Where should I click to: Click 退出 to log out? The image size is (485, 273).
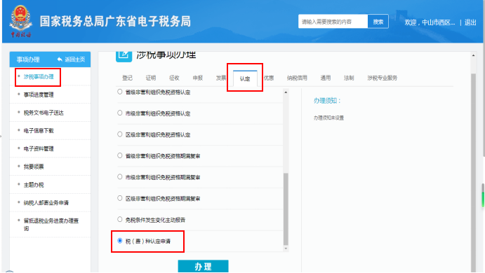pyautogui.click(x=470, y=22)
